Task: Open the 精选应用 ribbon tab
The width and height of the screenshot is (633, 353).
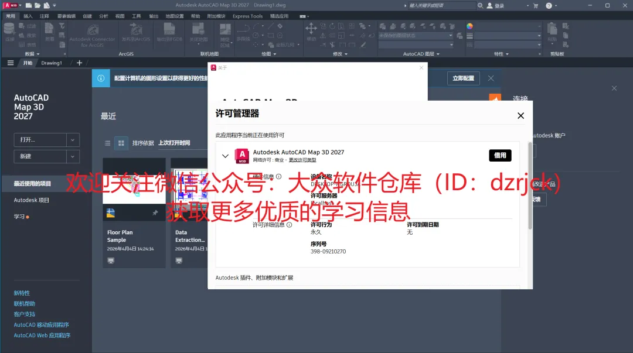Action: click(x=280, y=16)
